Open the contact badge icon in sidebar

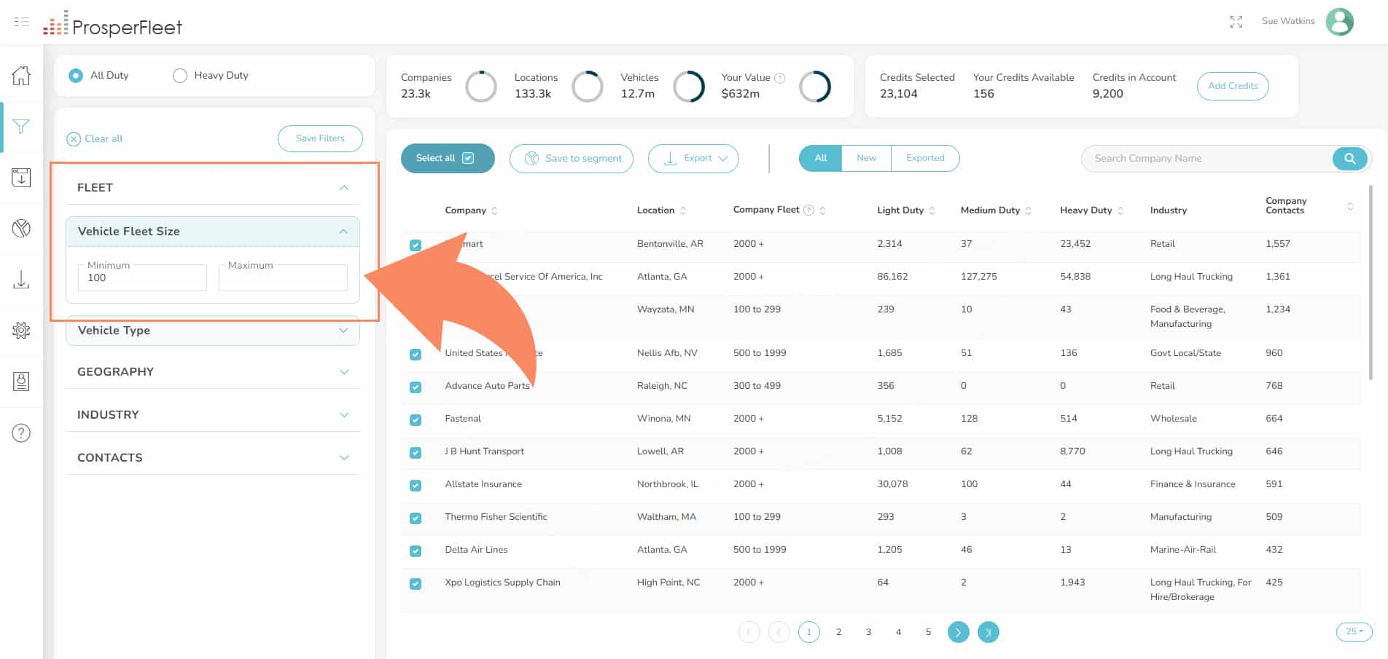(x=21, y=382)
